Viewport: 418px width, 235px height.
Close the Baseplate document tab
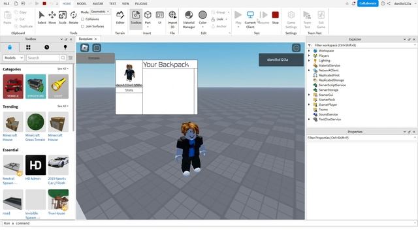coord(96,39)
